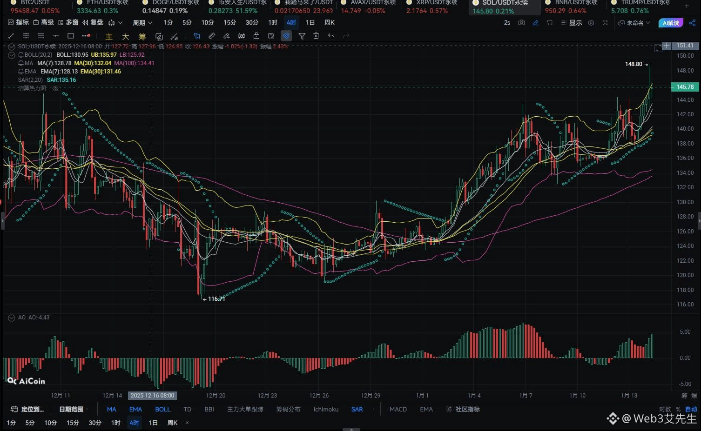The height and width of the screenshot is (431, 701).
Task: Open the 周期 period dropdown
Action: [142, 22]
